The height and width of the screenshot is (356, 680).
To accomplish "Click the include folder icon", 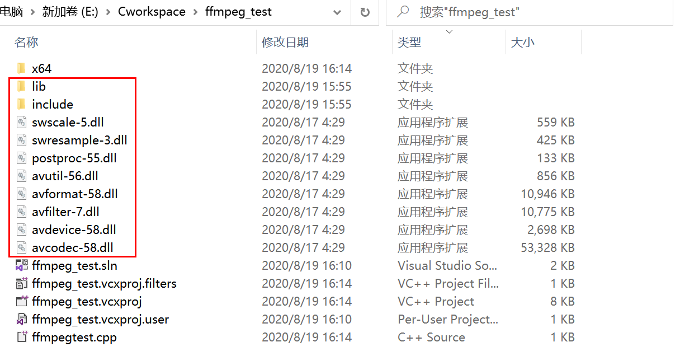I will click(21, 104).
